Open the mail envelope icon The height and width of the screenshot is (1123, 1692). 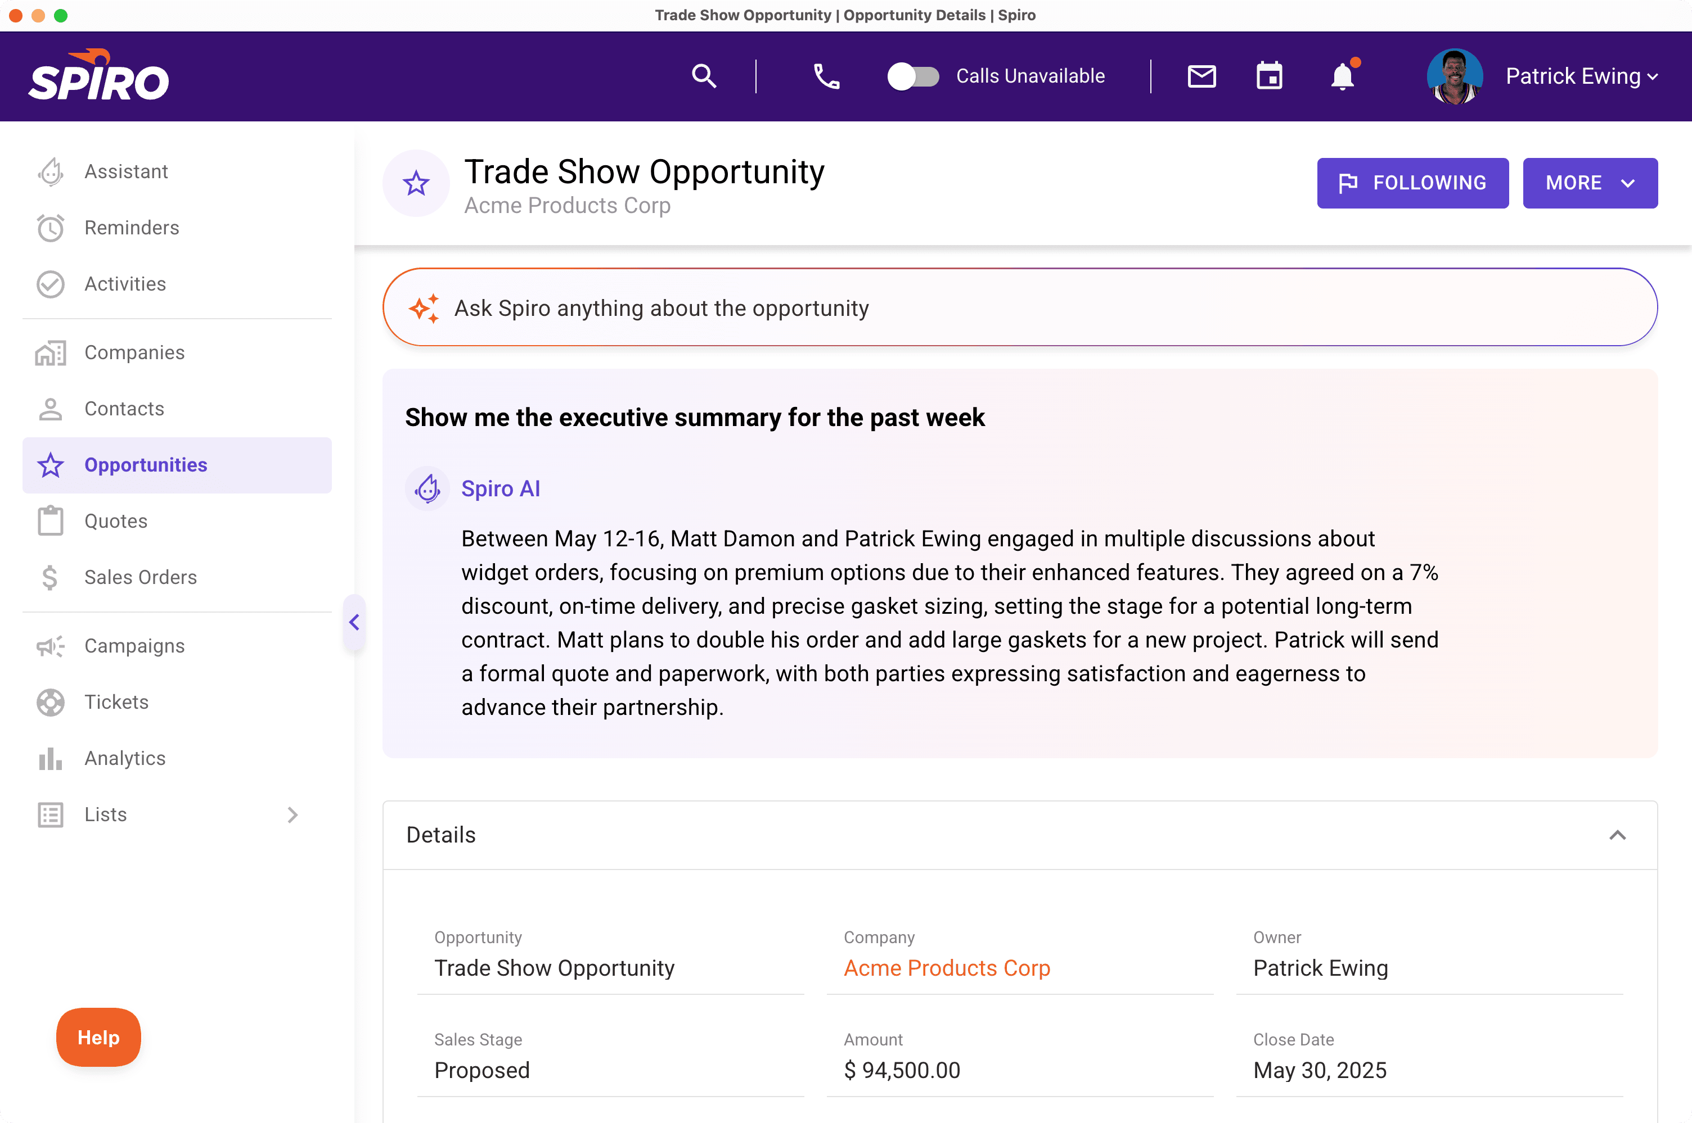[1202, 76]
